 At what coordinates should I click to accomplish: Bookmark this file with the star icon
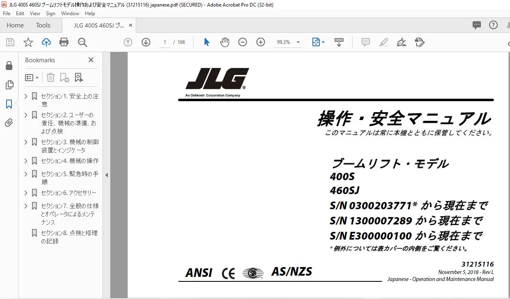coord(28,42)
